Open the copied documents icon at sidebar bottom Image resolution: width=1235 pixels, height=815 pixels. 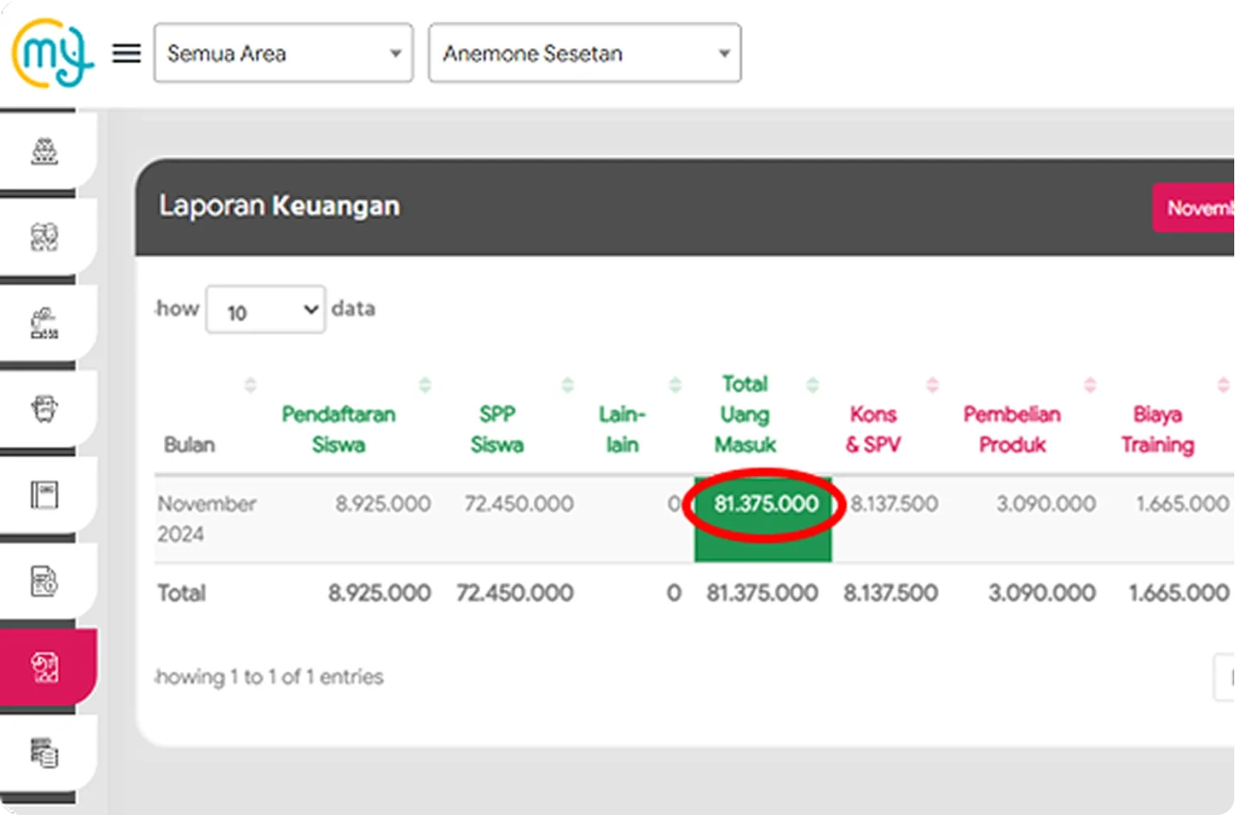point(44,752)
